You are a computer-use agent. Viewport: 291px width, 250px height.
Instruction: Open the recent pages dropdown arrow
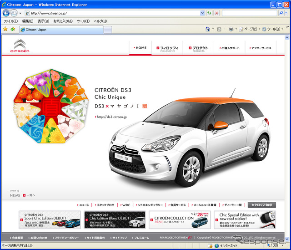coord(20,13)
